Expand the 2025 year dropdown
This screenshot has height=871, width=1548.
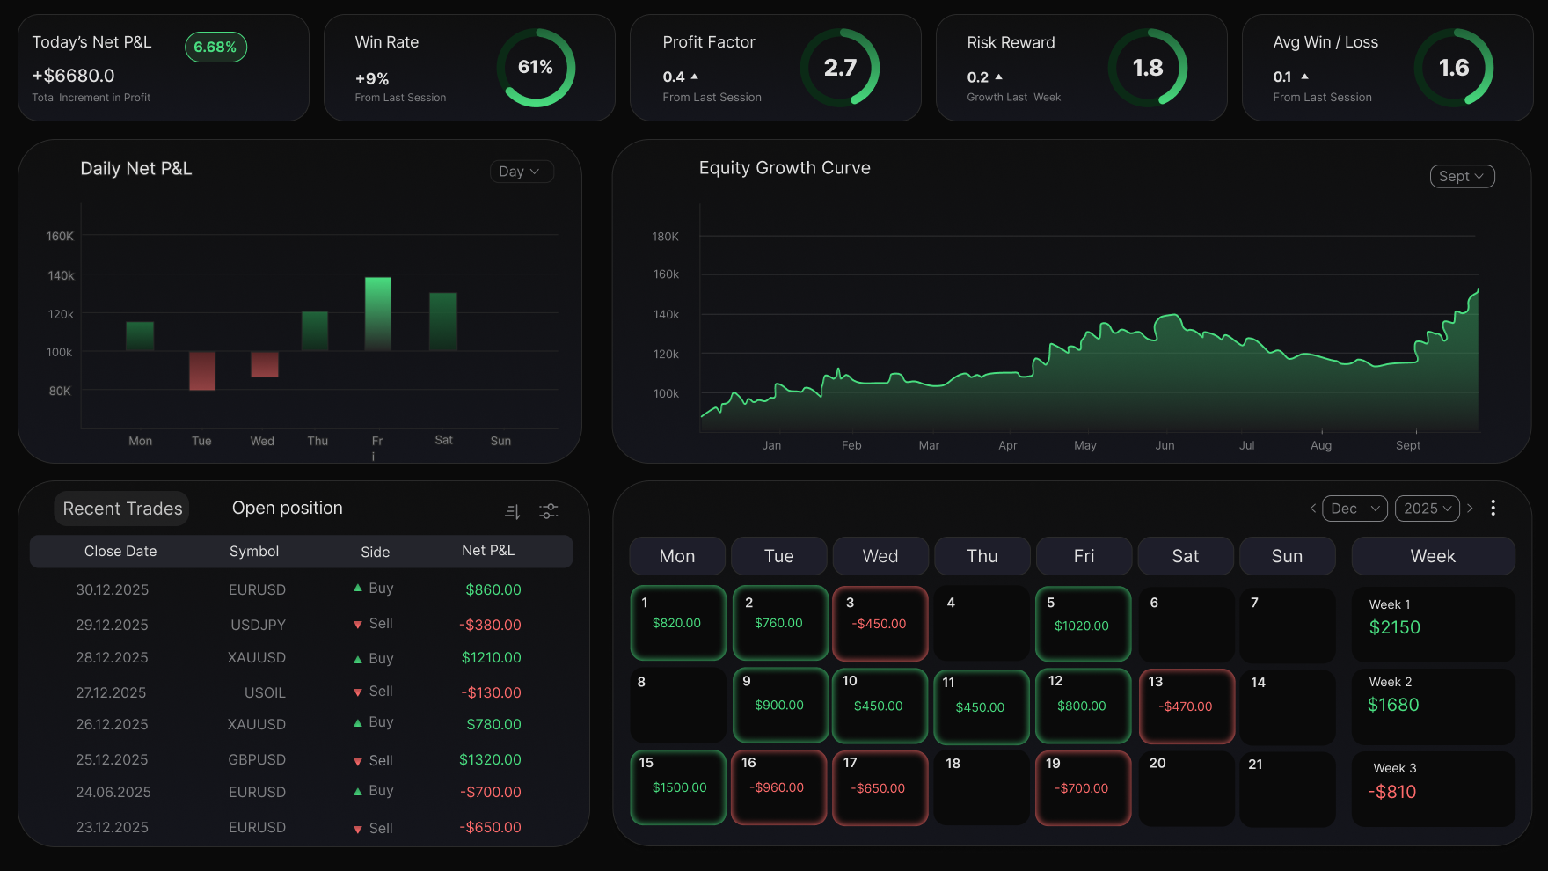tap(1427, 509)
